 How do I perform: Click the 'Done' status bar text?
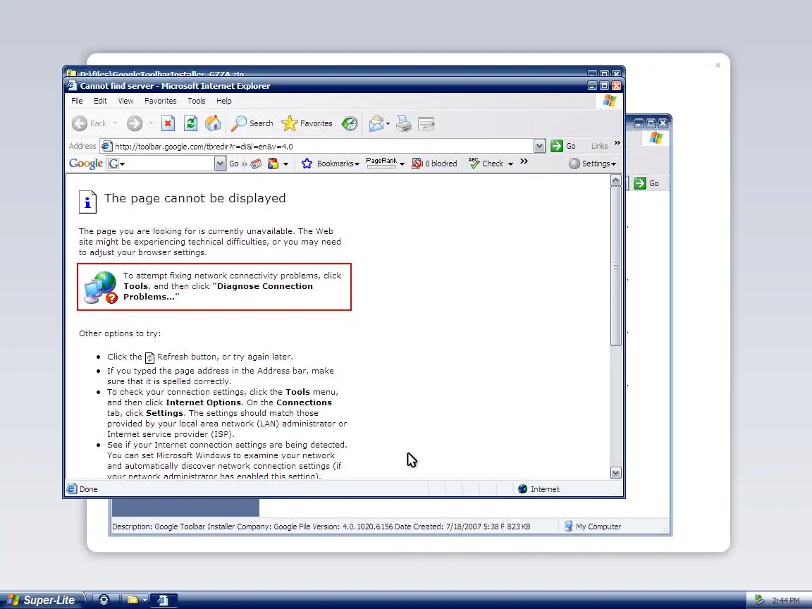point(89,489)
